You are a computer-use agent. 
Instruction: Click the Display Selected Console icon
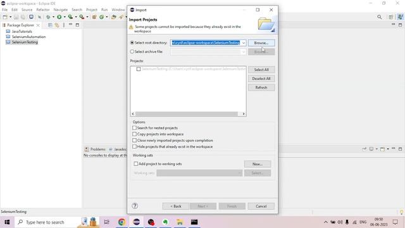pyautogui.click(x=371, y=149)
